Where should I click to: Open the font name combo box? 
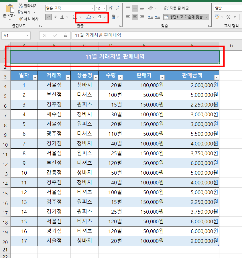[70, 8]
